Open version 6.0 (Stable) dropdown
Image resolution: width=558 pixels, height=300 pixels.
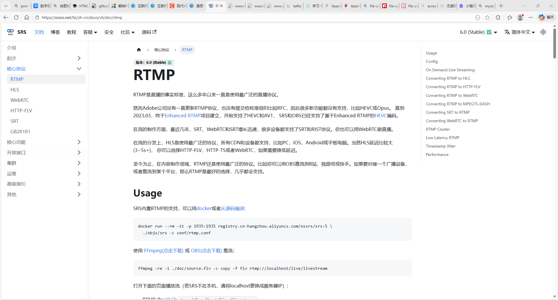[478, 32]
